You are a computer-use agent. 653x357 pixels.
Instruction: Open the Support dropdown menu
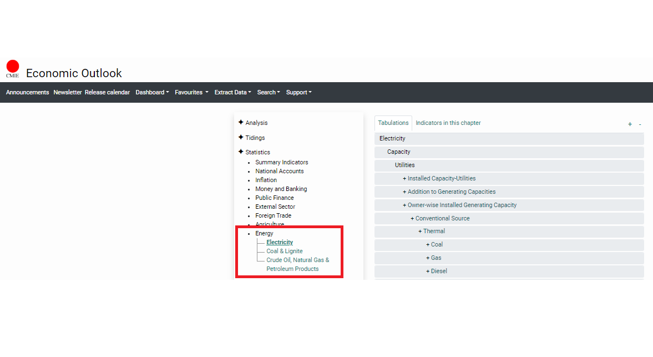tap(298, 92)
